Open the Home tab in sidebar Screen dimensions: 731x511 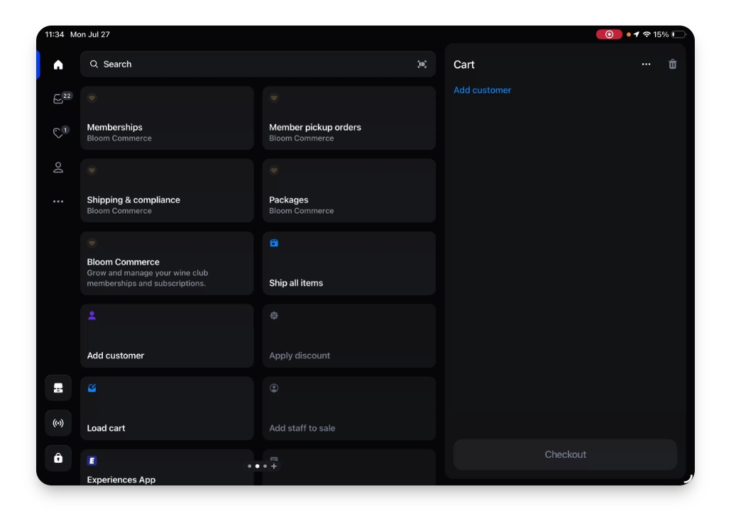pos(57,65)
